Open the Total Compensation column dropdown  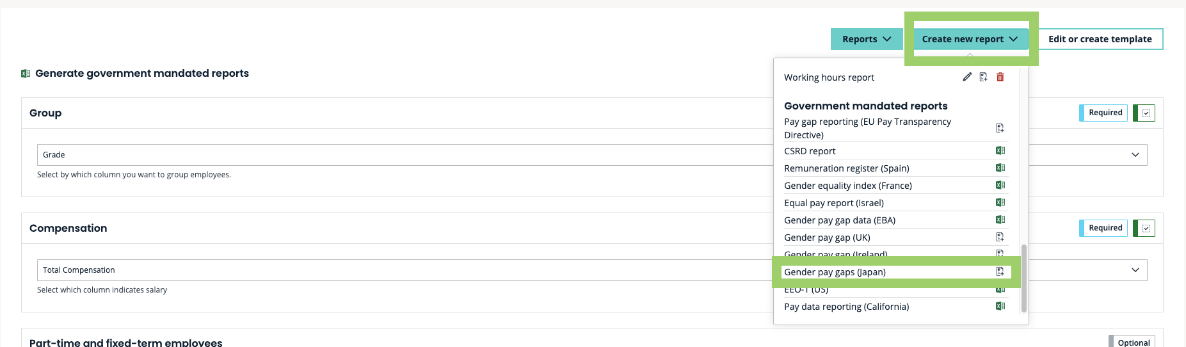[1135, 270]
